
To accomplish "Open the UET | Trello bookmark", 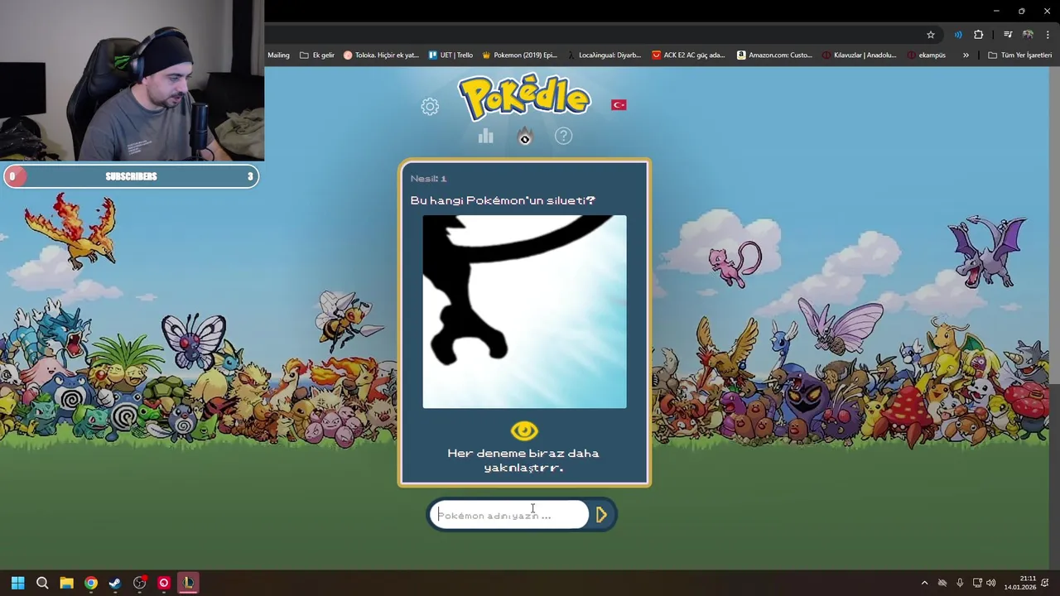I will pyautogui.click(x=450, y=55).
